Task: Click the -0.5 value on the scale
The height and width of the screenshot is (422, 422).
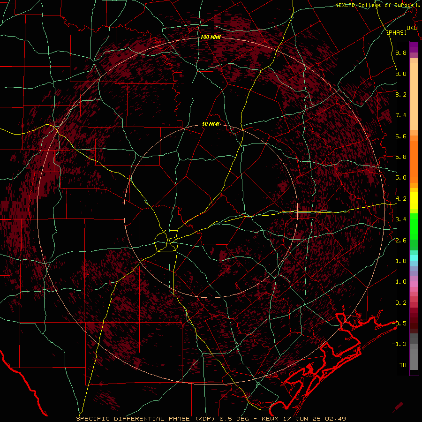Action: (399, 324)
